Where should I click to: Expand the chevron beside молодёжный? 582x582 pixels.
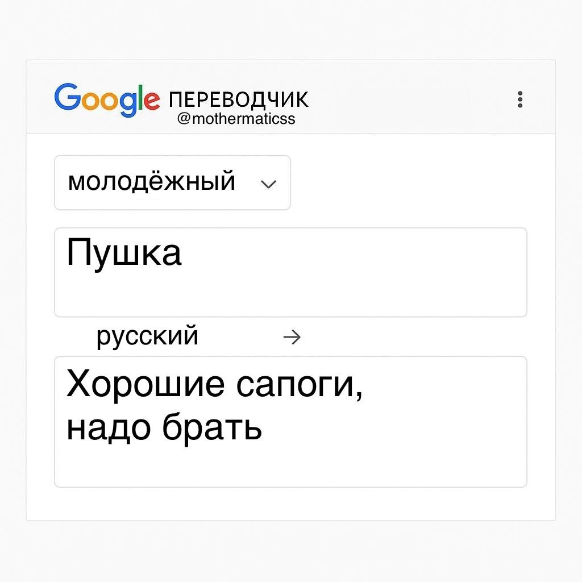pyautogui.click(x=268, y=184)
